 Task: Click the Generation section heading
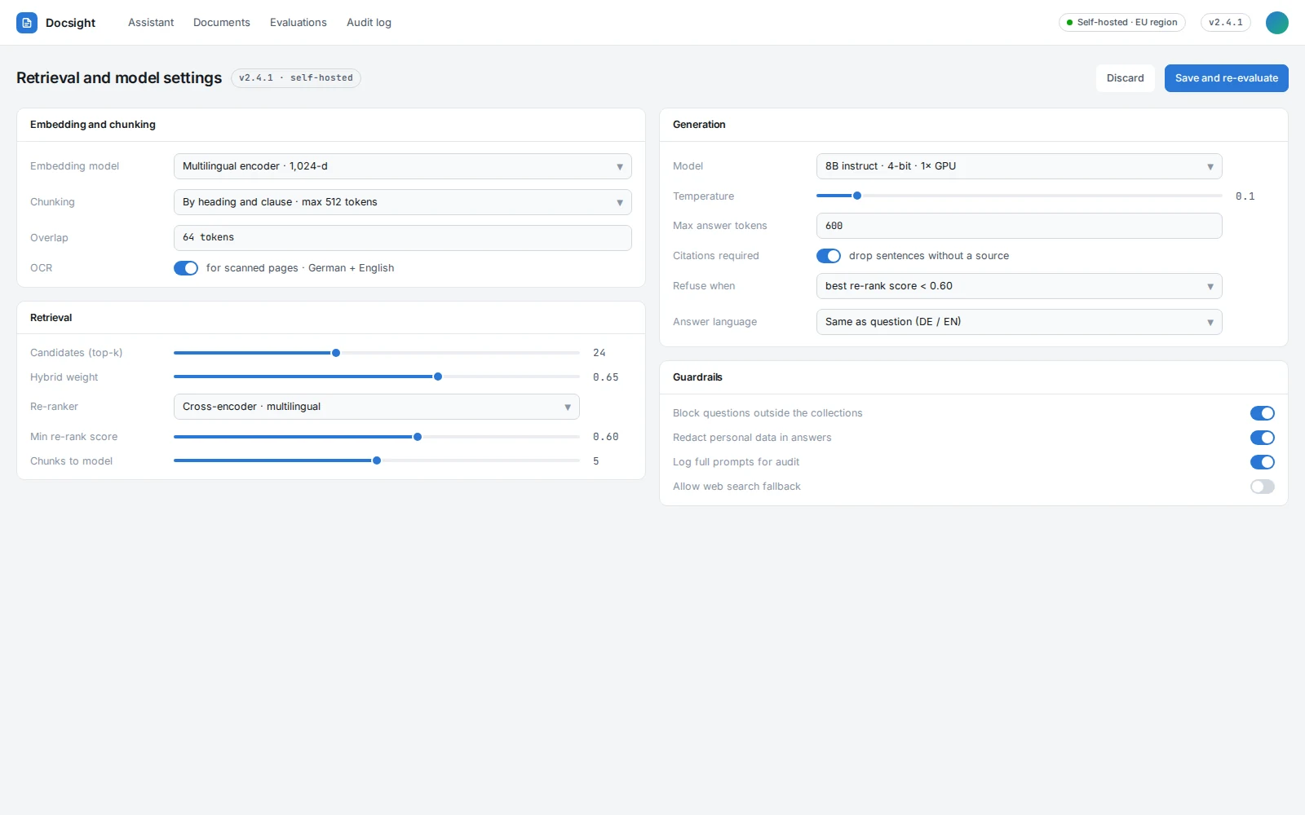coord(699,125)
